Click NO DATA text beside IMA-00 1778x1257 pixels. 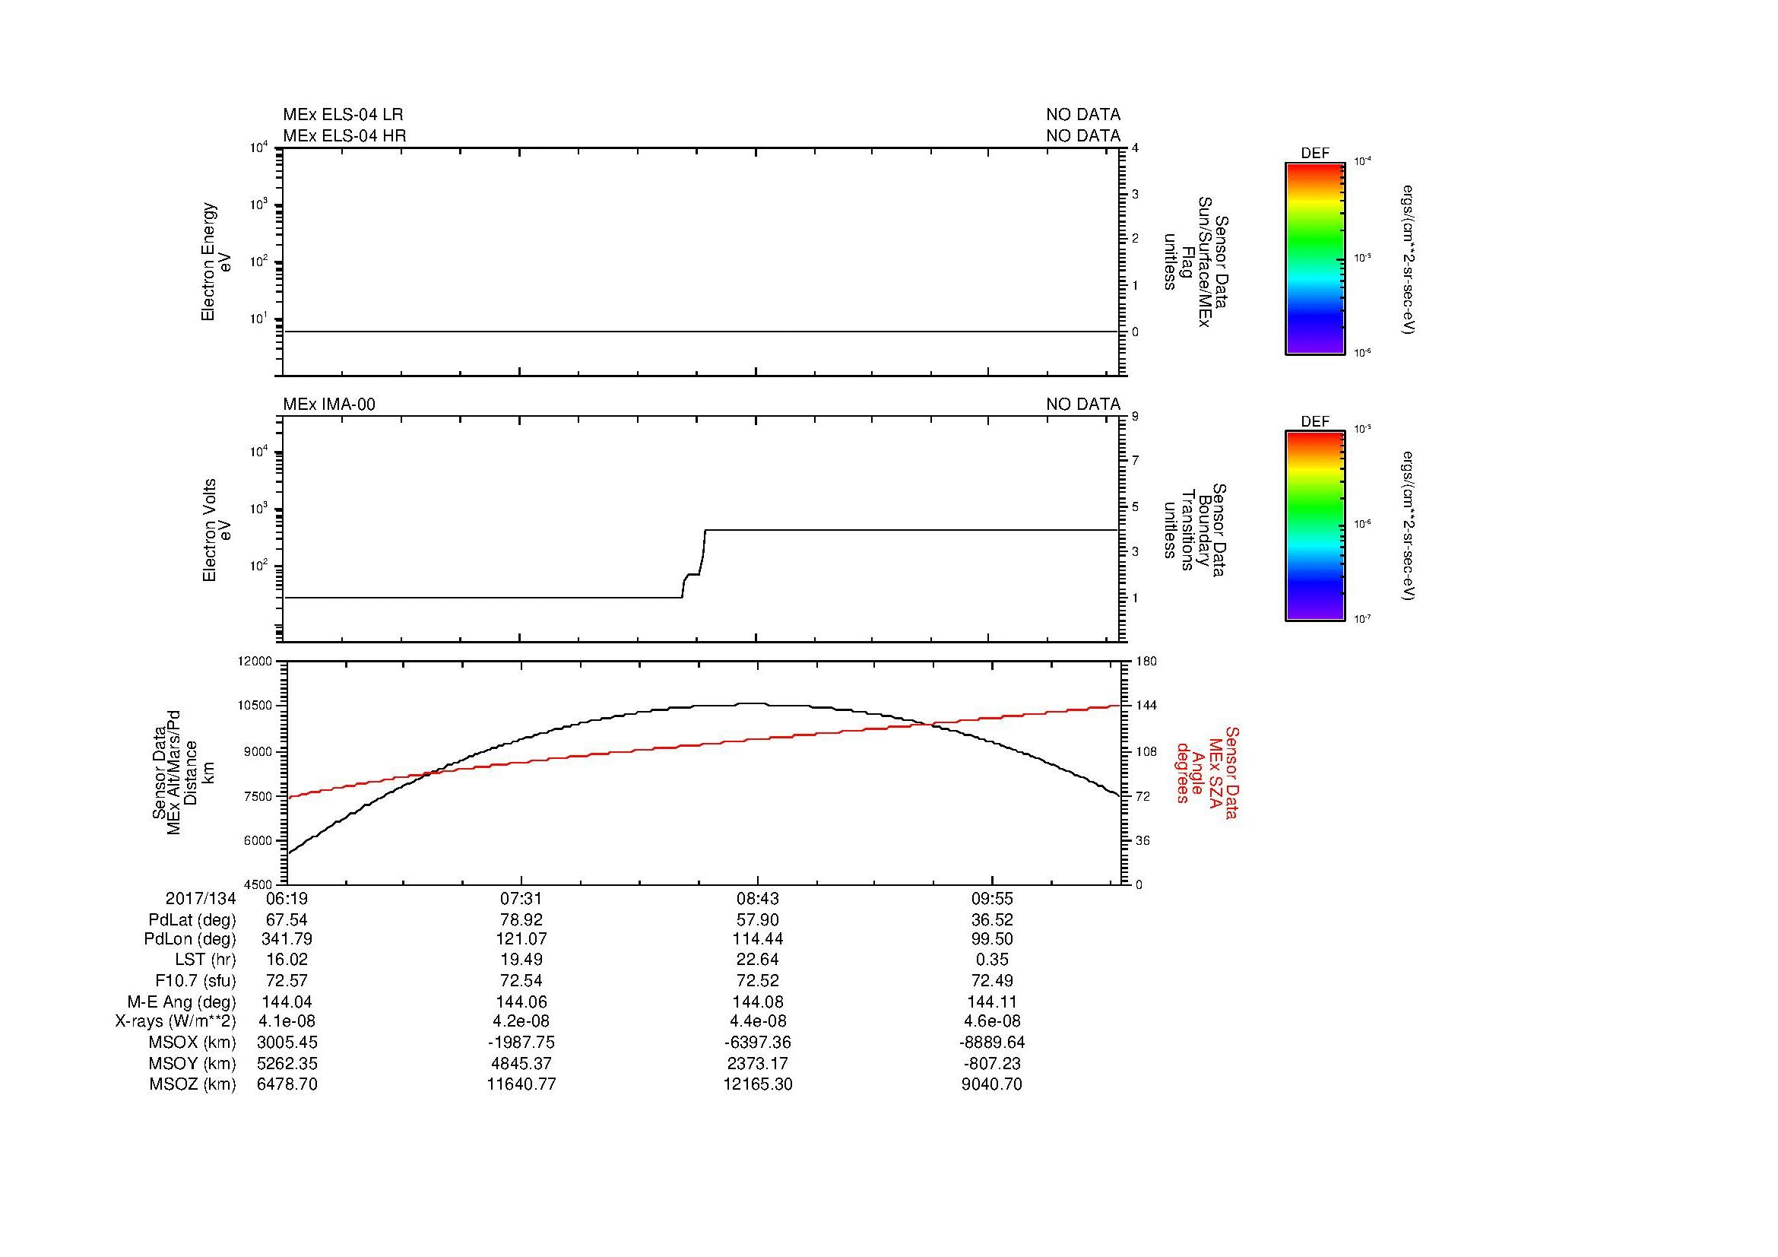coord(1082,405)
